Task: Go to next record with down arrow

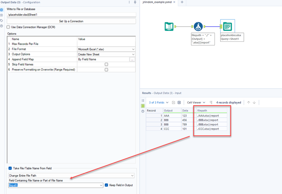Action: point(254,102)
